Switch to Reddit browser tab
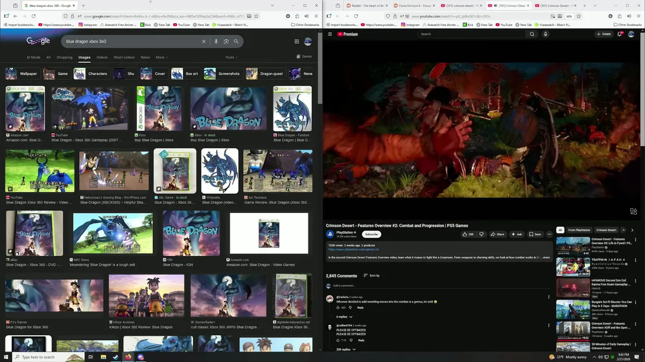Screen dimensions: 645x362 point(367,6)
